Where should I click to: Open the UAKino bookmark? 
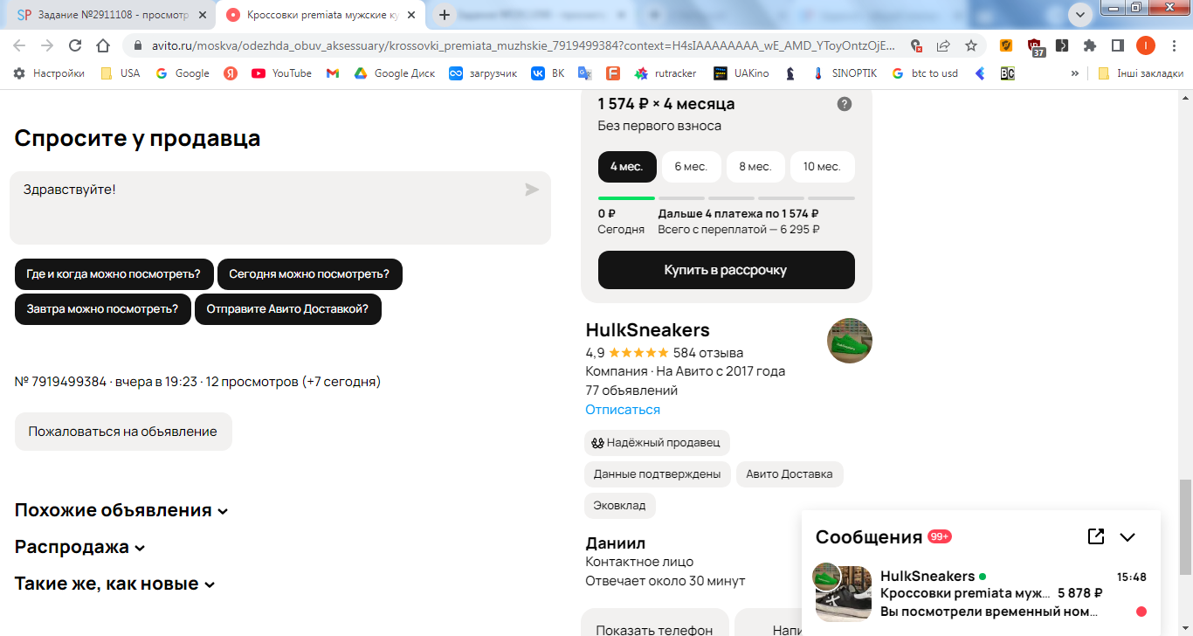741,73
